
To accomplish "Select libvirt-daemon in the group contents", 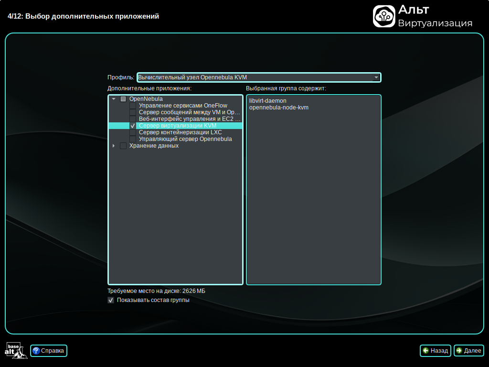I will pyautogui.click(x=267, y=101).
